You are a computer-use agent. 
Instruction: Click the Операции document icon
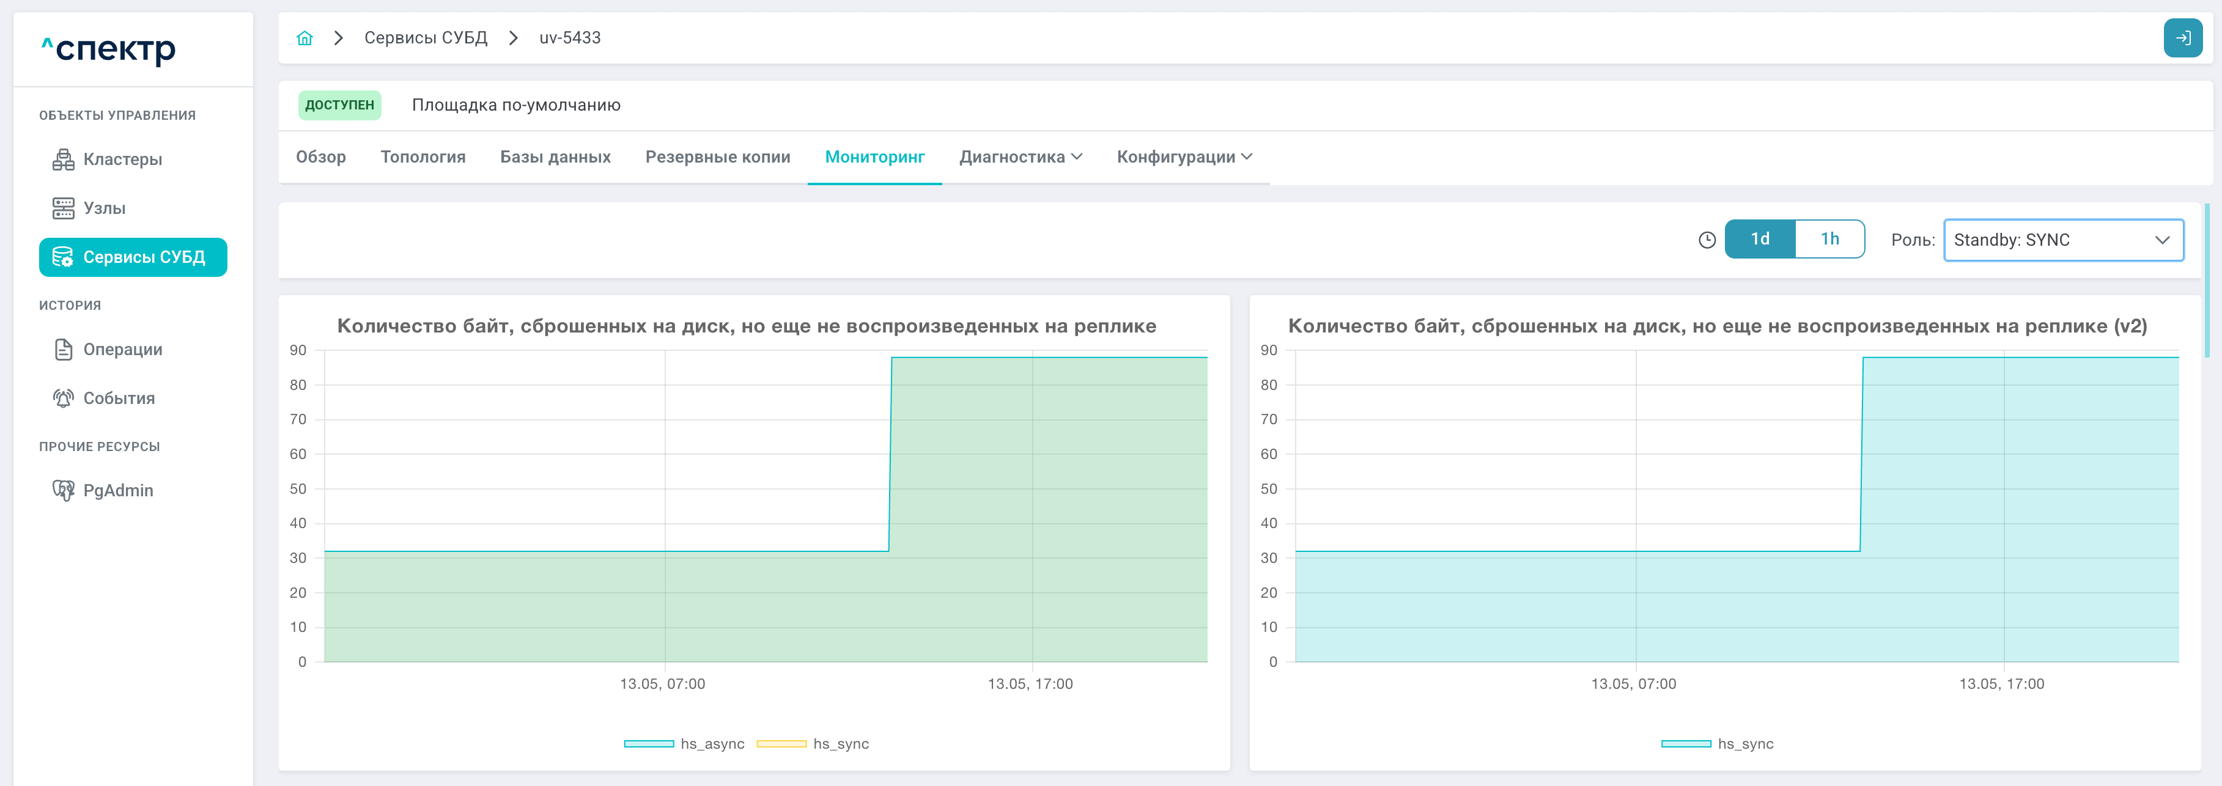coord(63,349)
